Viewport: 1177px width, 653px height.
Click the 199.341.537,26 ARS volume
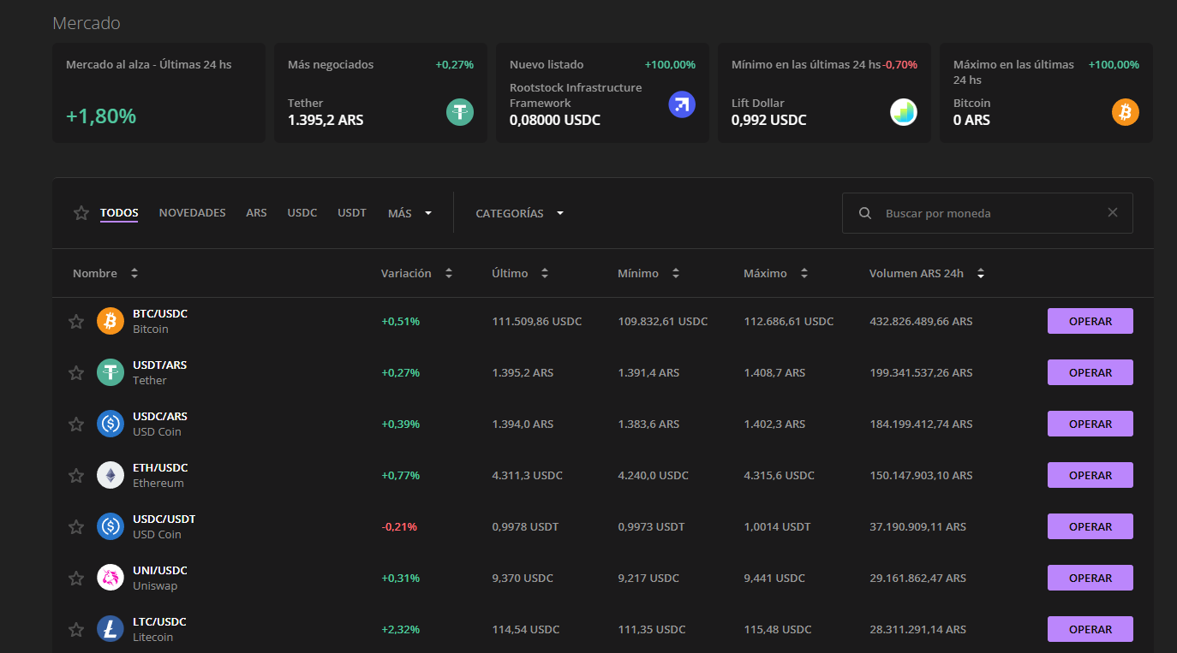(921, 372)
